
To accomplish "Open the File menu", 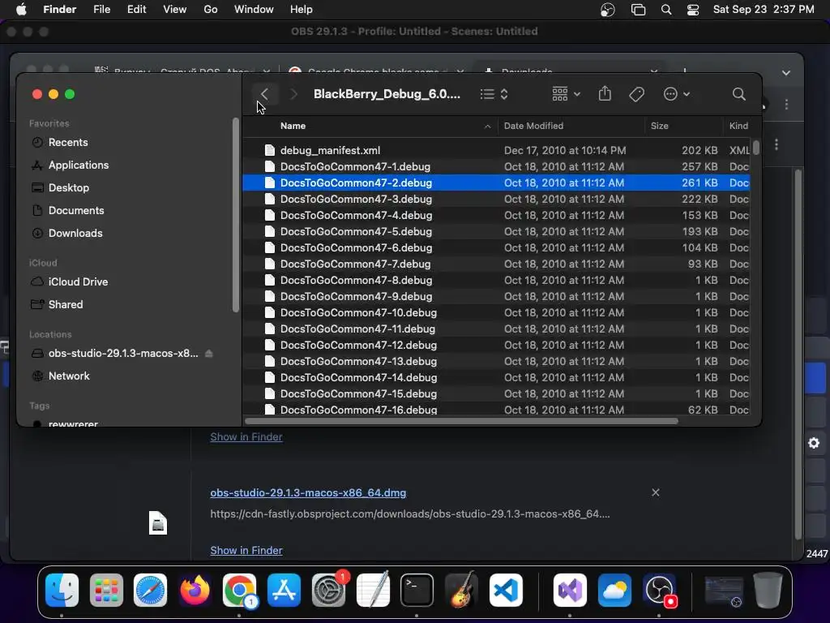I will click(x=101, y=10).
